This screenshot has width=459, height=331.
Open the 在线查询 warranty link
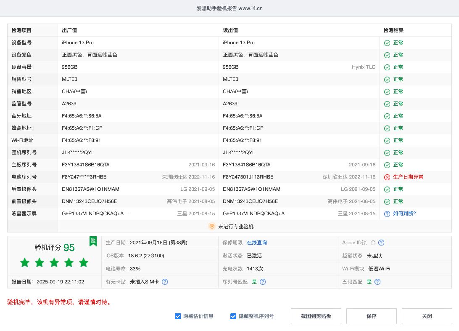coord(257,243)
